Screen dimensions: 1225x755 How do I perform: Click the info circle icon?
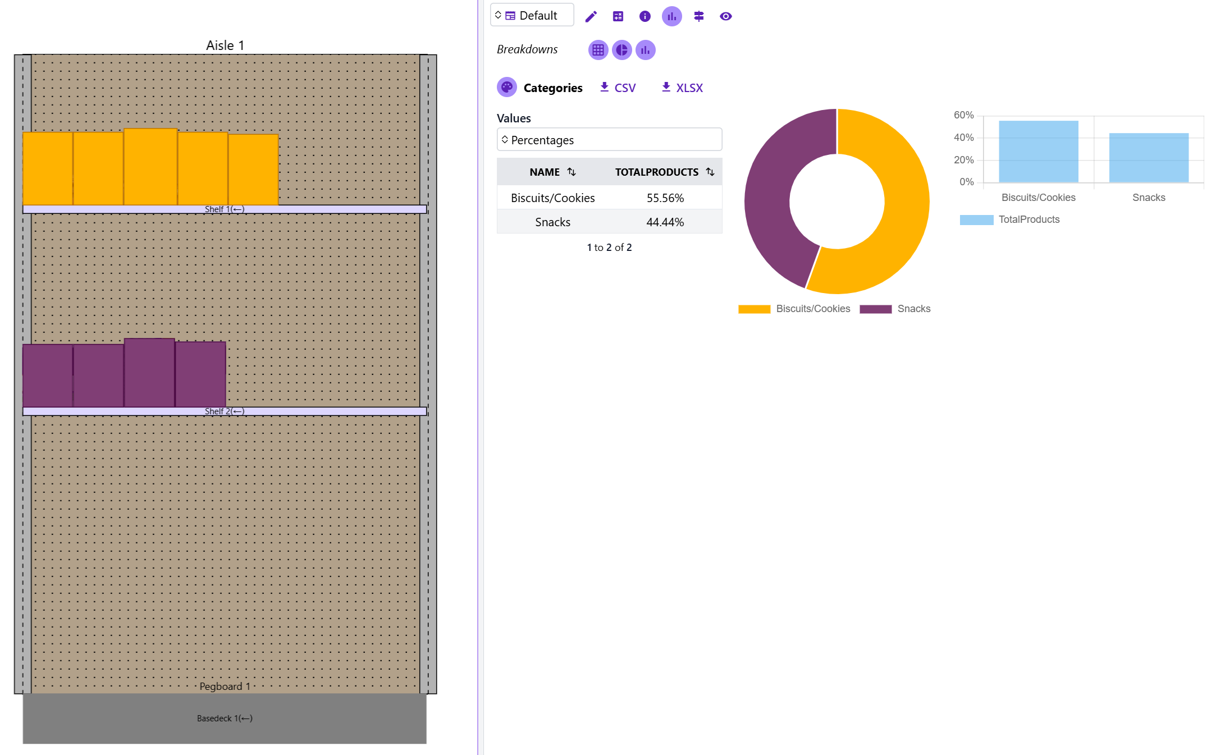(645, 16)
